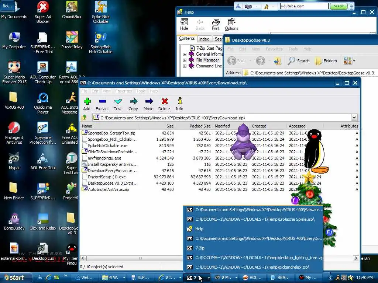The width and height of the screenshot is (378, 283).
Task: Switch to Help in the taskbar group popup
Action: [252, 229]
